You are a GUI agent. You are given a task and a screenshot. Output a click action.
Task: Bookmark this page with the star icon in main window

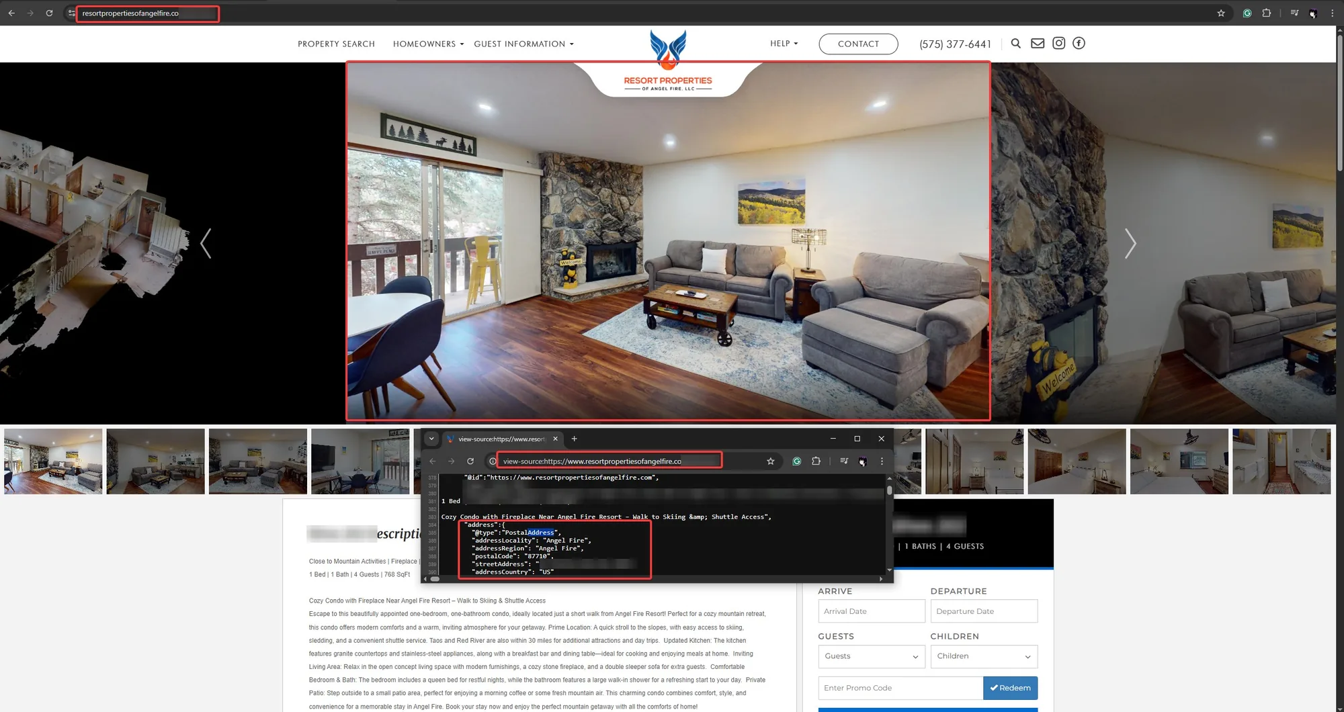[x=1221, y=13]
